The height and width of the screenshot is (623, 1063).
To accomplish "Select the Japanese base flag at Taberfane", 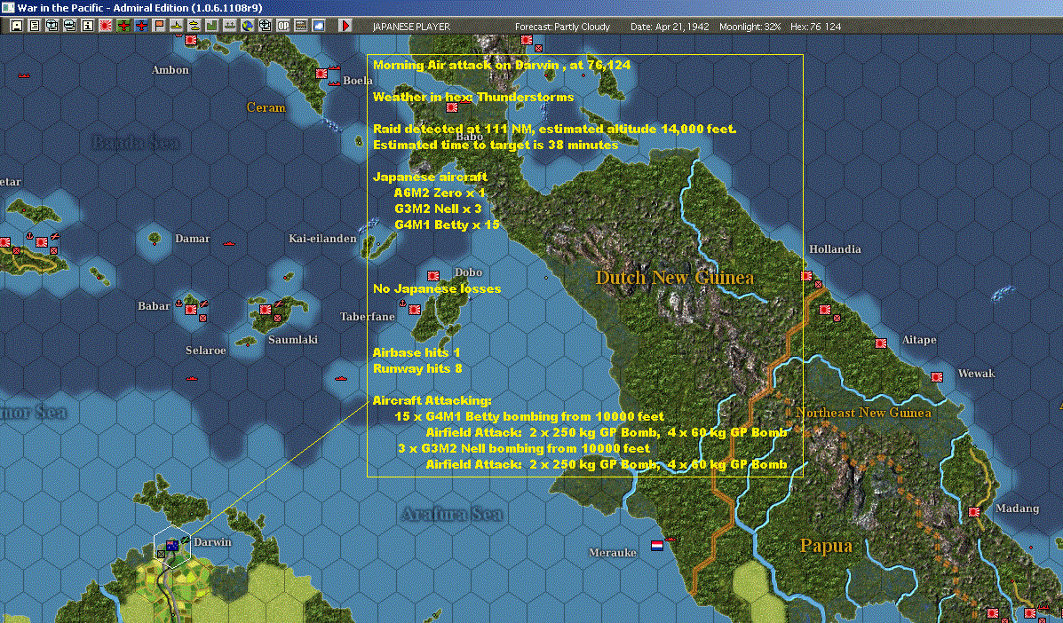I will [x=415, y=310].
